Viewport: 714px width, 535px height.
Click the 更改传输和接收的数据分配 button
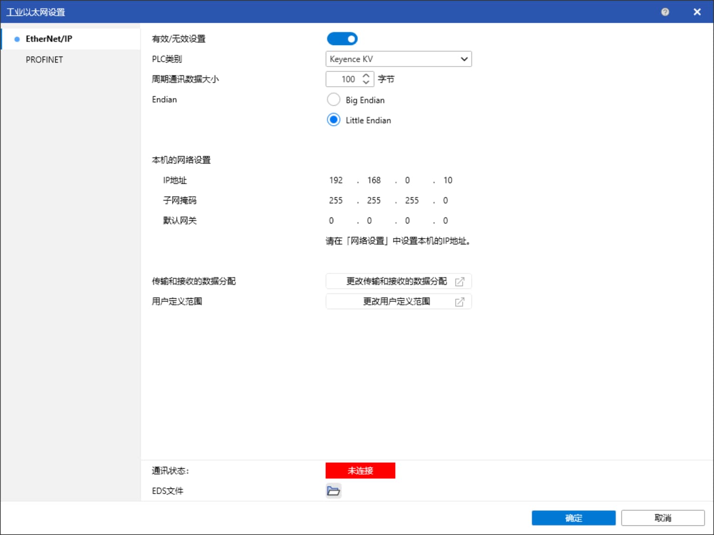coord(398,281)
